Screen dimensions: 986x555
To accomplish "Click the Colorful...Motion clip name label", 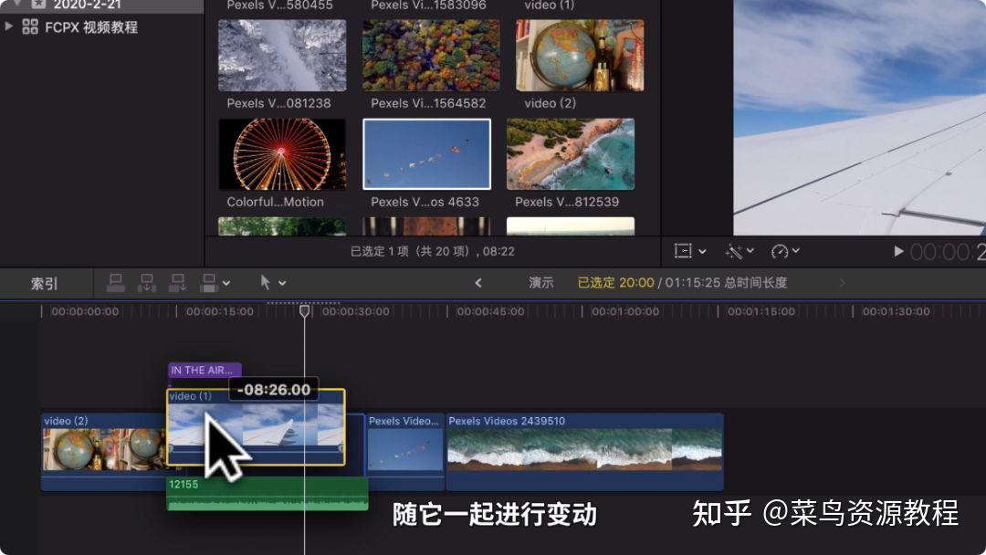I will point(276,203).
